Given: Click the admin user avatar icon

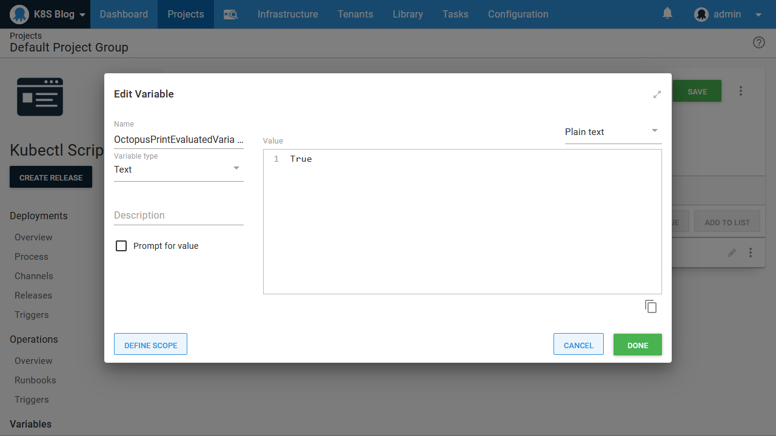Looking at the screenshot, I should point(701,15).
